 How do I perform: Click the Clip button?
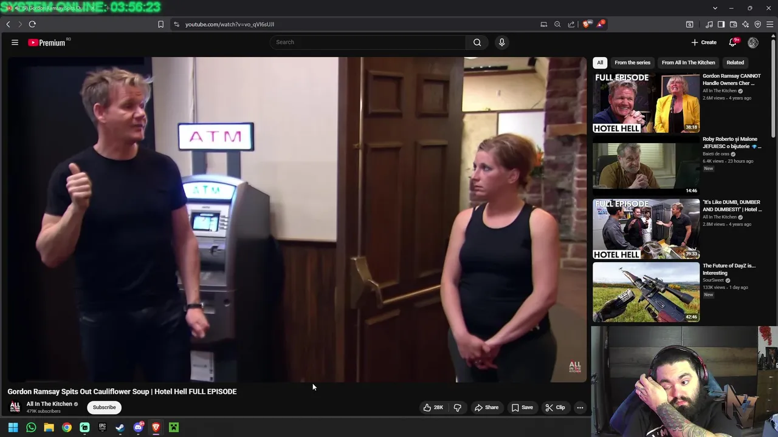(555, 407)
